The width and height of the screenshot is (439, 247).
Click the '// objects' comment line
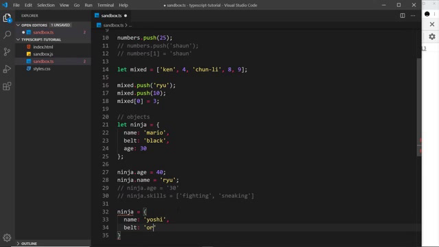(133, 117)
